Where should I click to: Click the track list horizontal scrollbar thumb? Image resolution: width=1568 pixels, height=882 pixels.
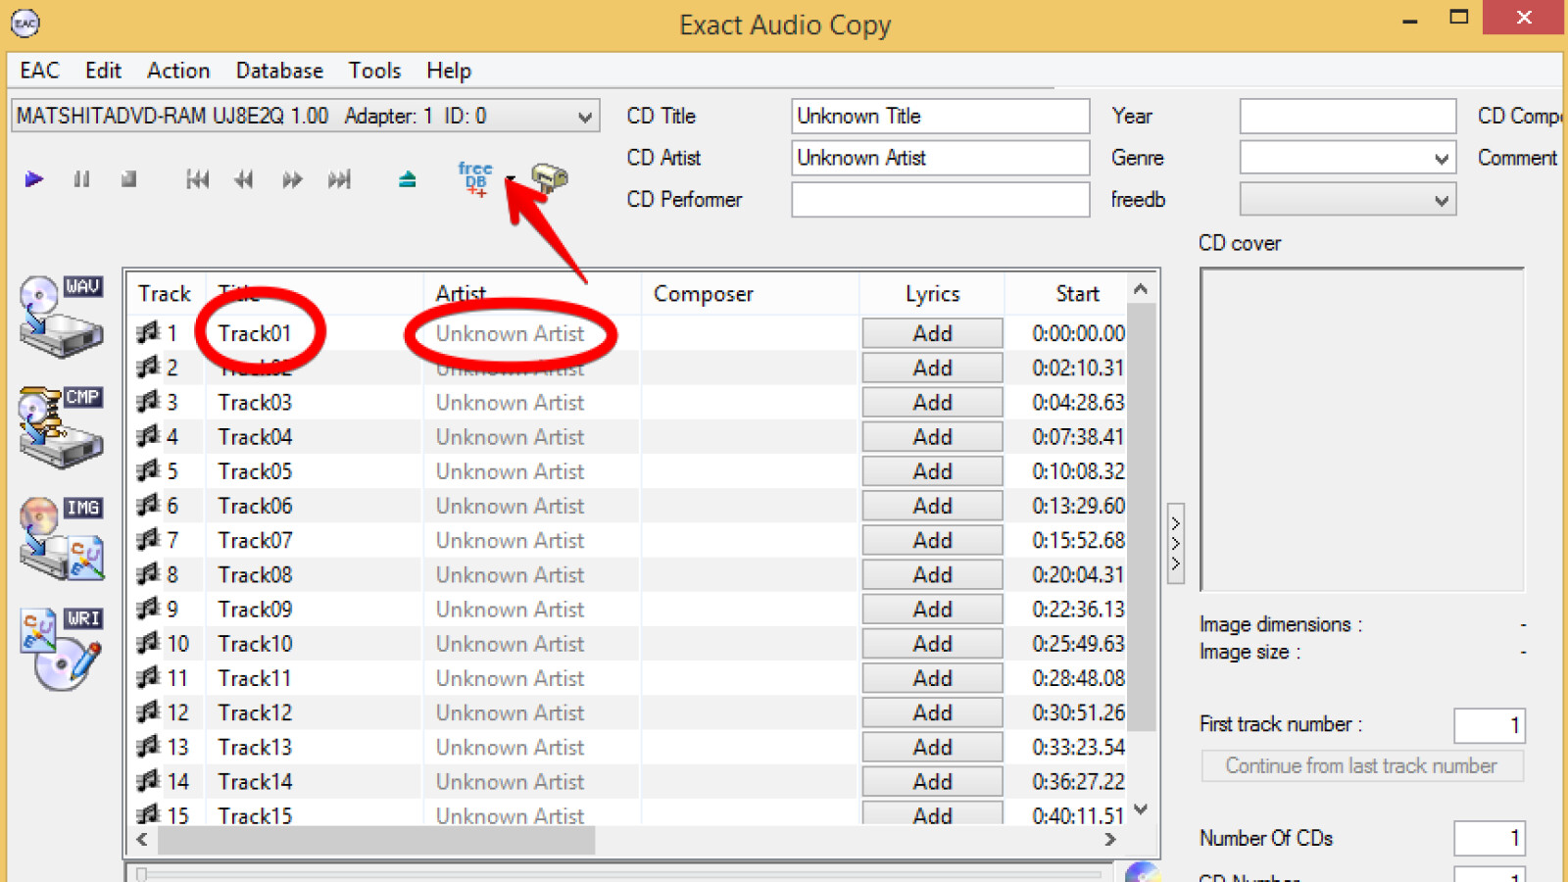tap(376, 840)
